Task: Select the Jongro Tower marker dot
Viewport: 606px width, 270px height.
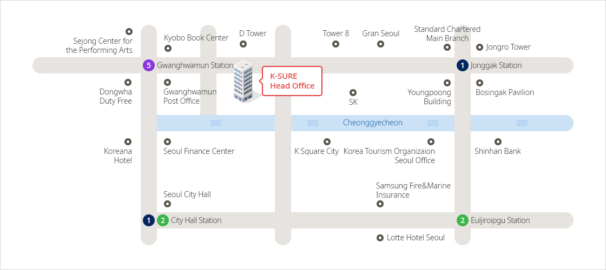Action: [x=479, y=47]
